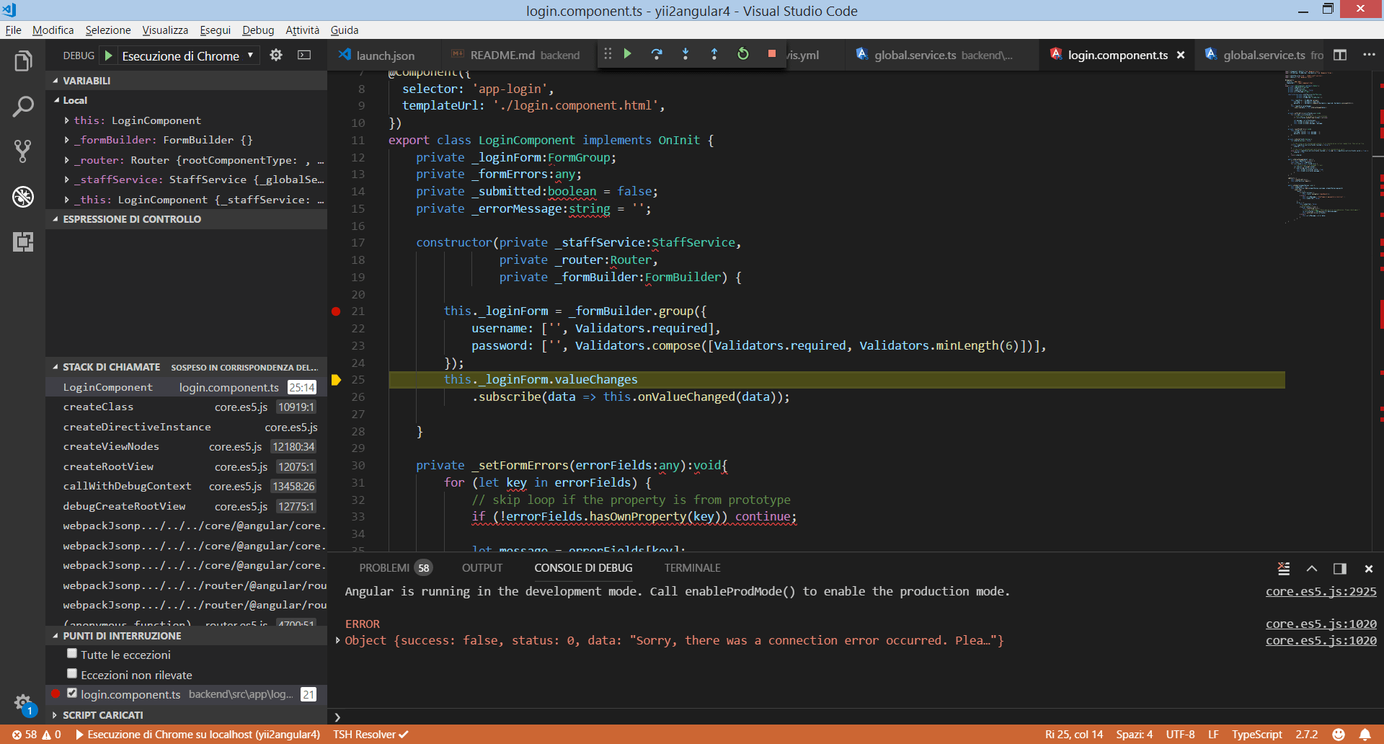
Task: Switch to TERMINALE panel tab
Action: pyautogui.click(x=693, y=568)
